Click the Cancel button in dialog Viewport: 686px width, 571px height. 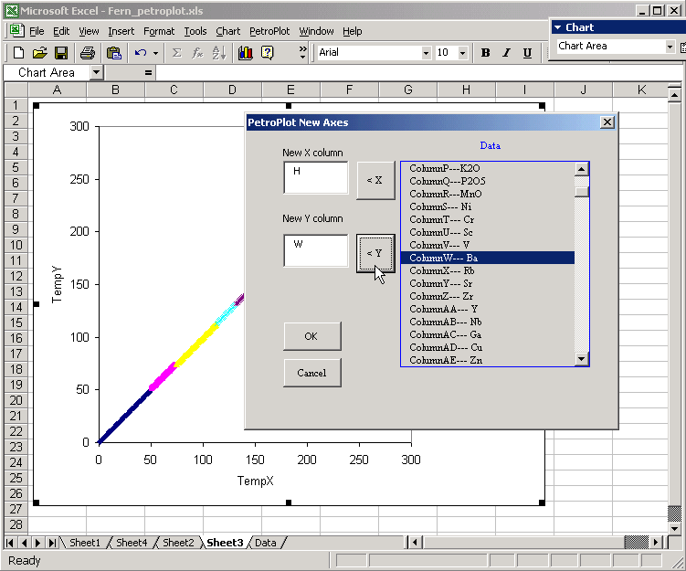tap(311, 373)
